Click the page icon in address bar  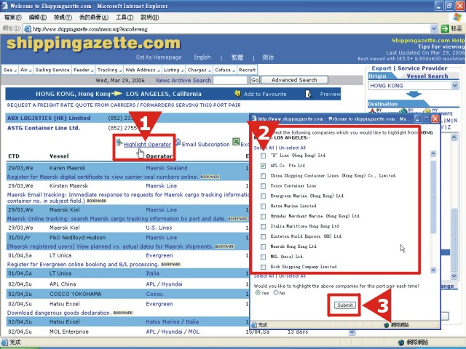[28, 29]
